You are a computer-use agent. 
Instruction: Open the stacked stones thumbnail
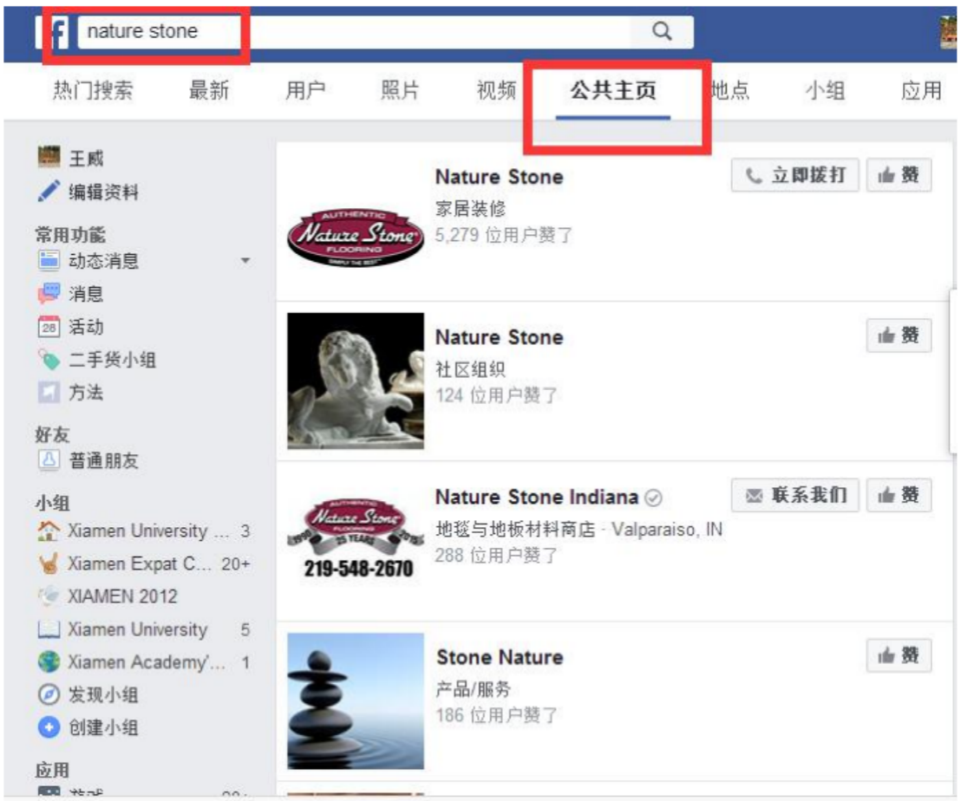click(356, 701)
